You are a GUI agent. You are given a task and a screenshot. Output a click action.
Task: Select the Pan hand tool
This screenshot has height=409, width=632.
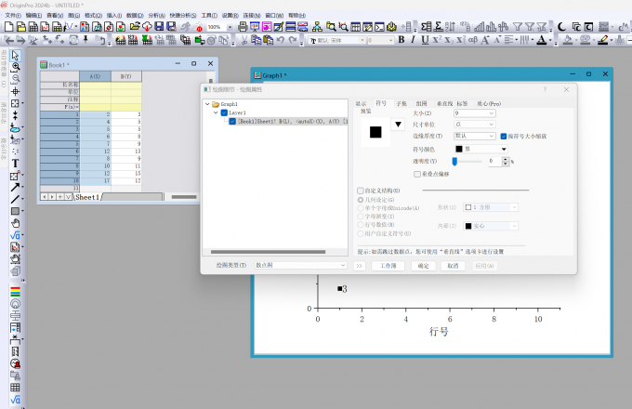[x=15, y=223]
